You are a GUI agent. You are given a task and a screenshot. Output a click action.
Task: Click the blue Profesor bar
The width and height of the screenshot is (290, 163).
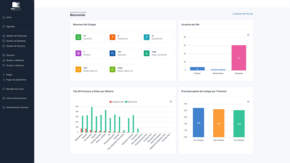coord(197,69)
